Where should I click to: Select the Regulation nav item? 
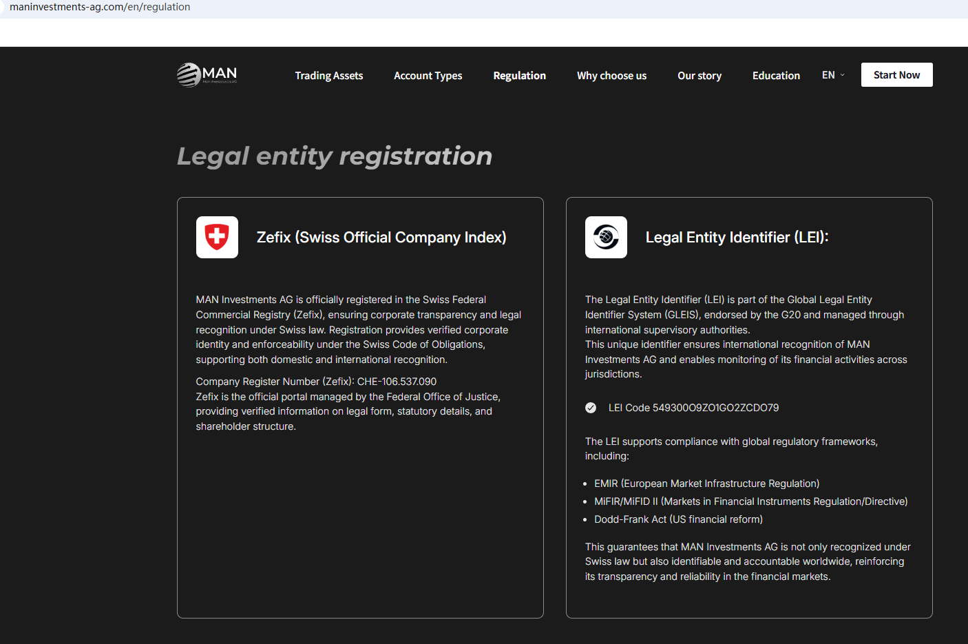coord(519,76)
